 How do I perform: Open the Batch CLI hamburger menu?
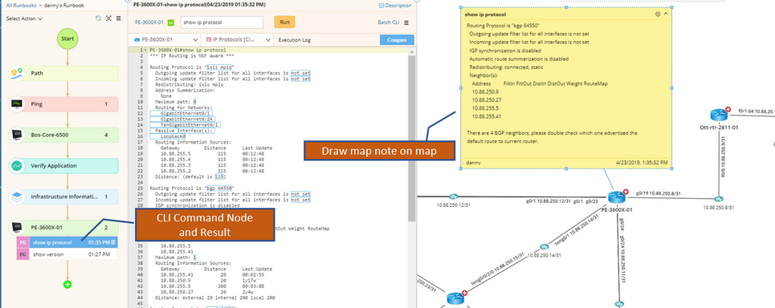(x=406, y=22)
